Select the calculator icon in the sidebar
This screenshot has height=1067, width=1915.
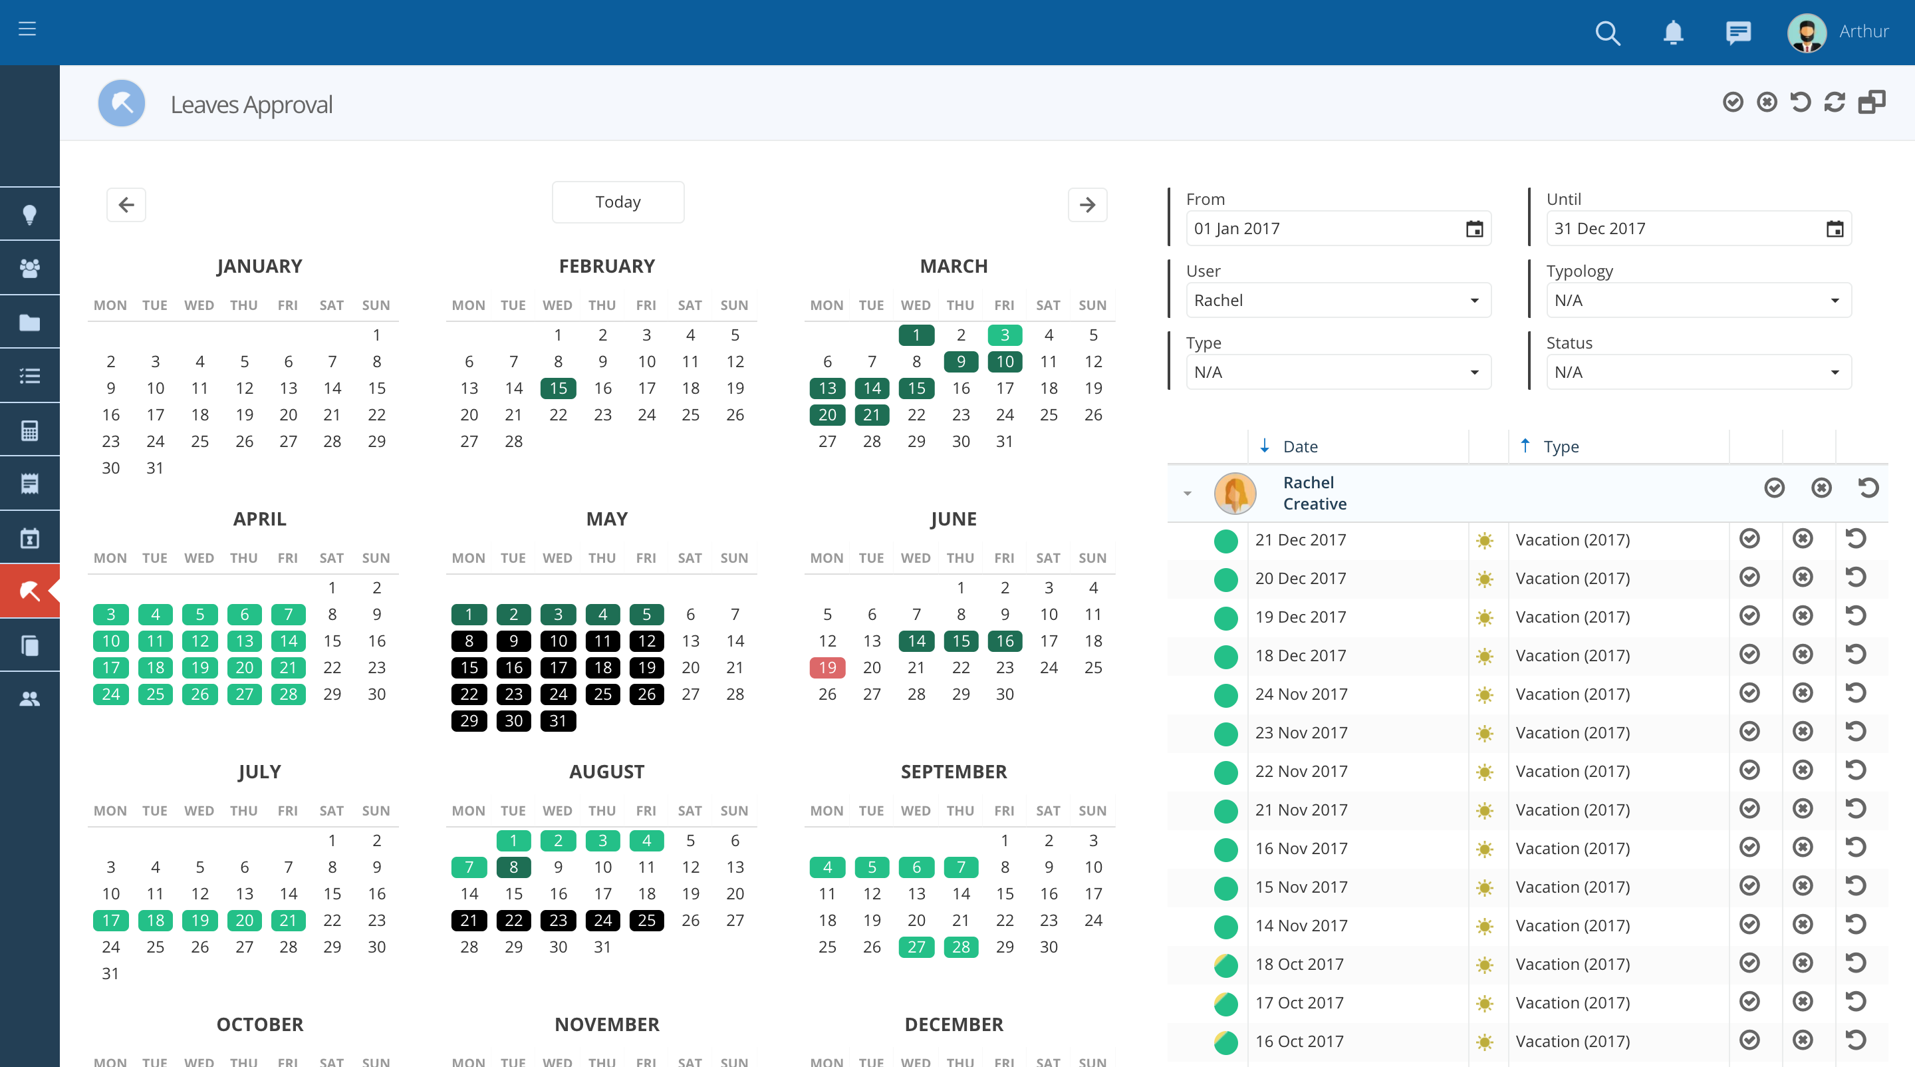point(30,429)
